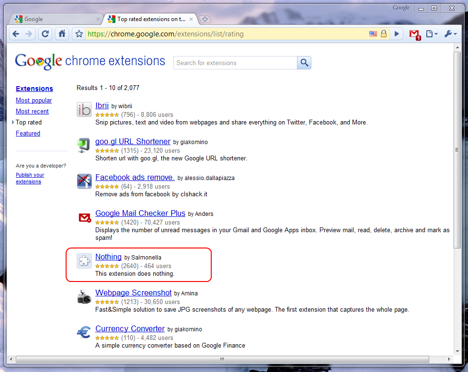
Task: Click the horizontal scrollbar left arrow
Action: pyautogui.click(x=11, y=359)
